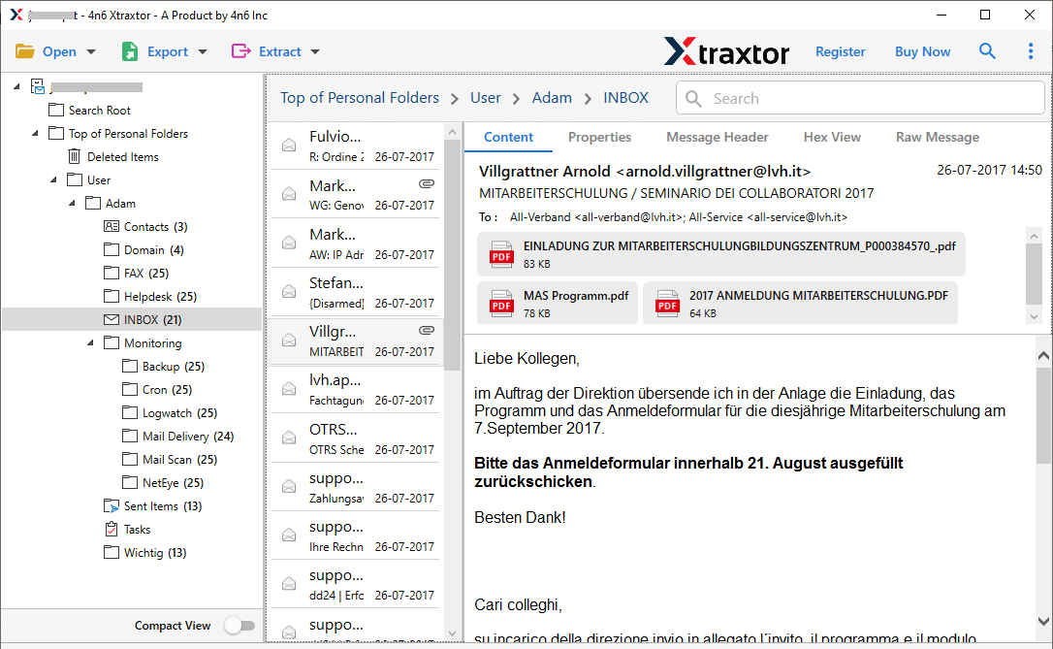
Task: Switch to the Properties tab
Action: 599,137
